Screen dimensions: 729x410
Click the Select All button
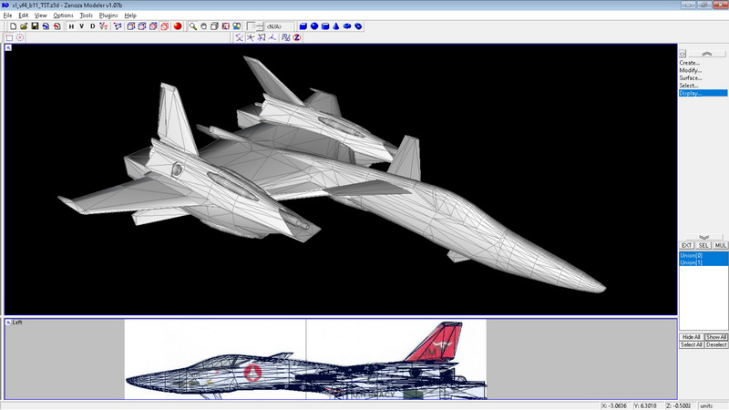[692, 345]
